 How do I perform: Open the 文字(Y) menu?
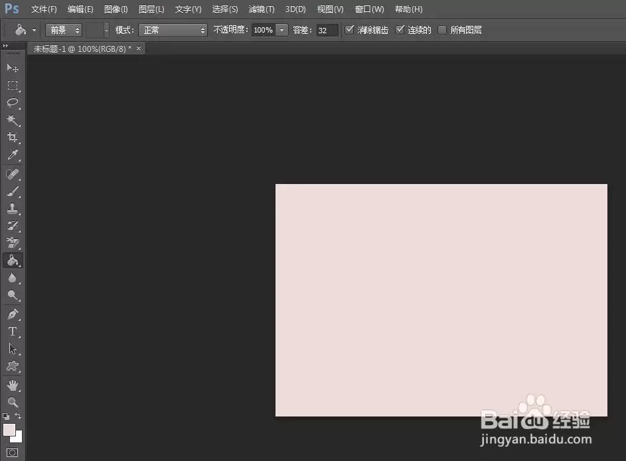[188, 9]
